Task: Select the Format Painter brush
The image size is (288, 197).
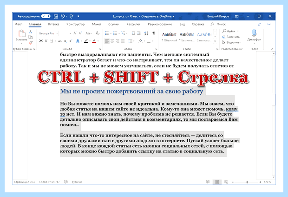Action: coord(31,43)
